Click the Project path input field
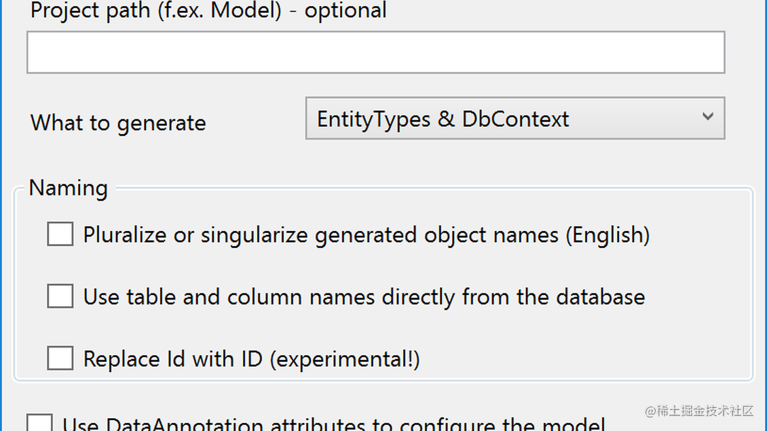Viewport: 767px width, 431px height. coord(375,52)
